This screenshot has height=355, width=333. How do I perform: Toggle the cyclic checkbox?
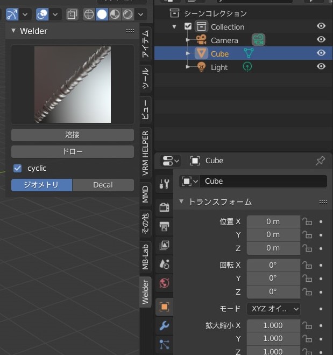click(17, 169)
